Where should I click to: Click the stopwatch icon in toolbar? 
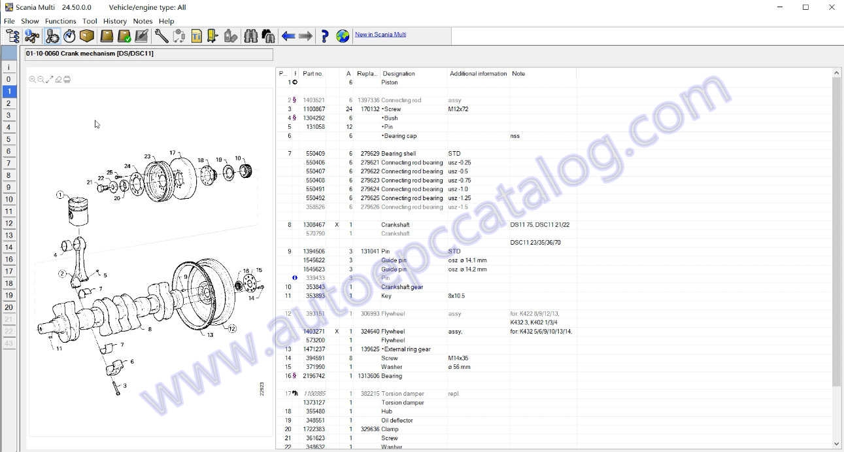(69, 36)
